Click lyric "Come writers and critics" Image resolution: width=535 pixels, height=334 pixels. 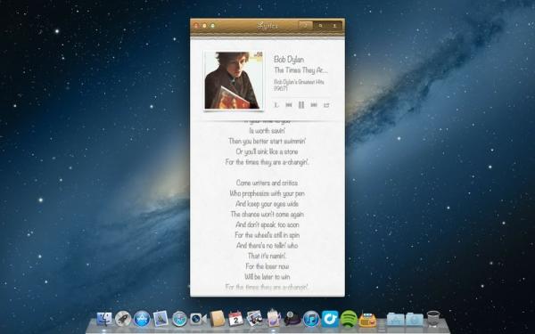pyautogui.click(x=267, y=183)
